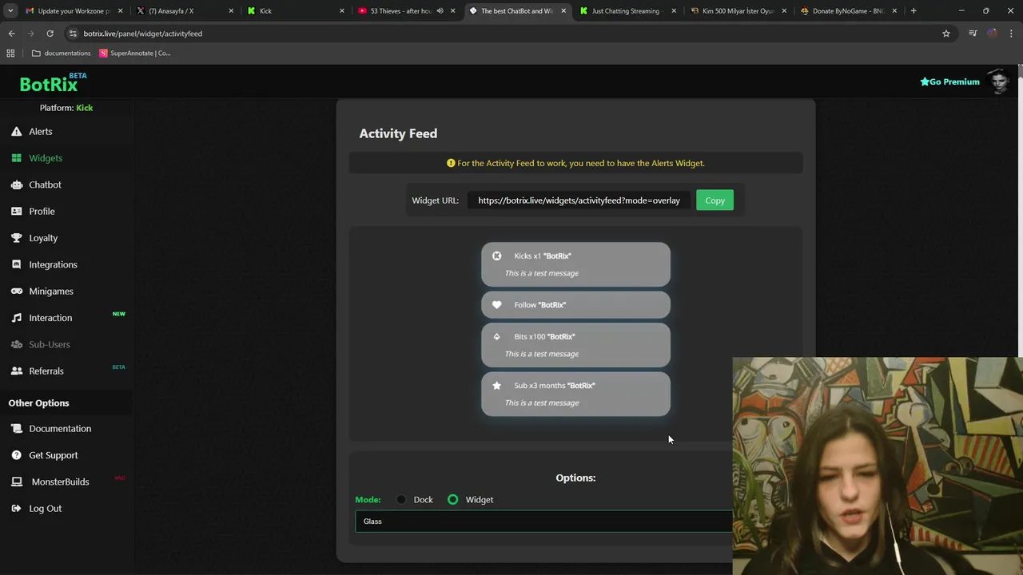Click the Log Out door icon

[x=16, y=509]
